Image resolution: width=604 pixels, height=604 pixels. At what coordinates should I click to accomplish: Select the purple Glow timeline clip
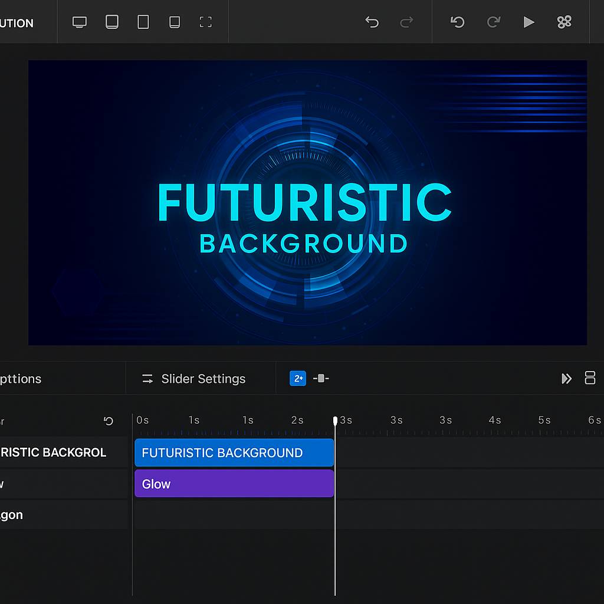[x=234, y=484]
